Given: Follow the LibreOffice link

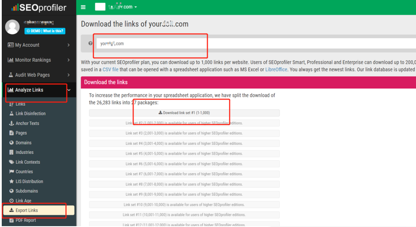Looking at the screenshot, I should click(x=276, y=70).
